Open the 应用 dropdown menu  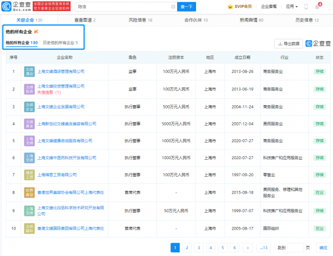click(292, 7)
